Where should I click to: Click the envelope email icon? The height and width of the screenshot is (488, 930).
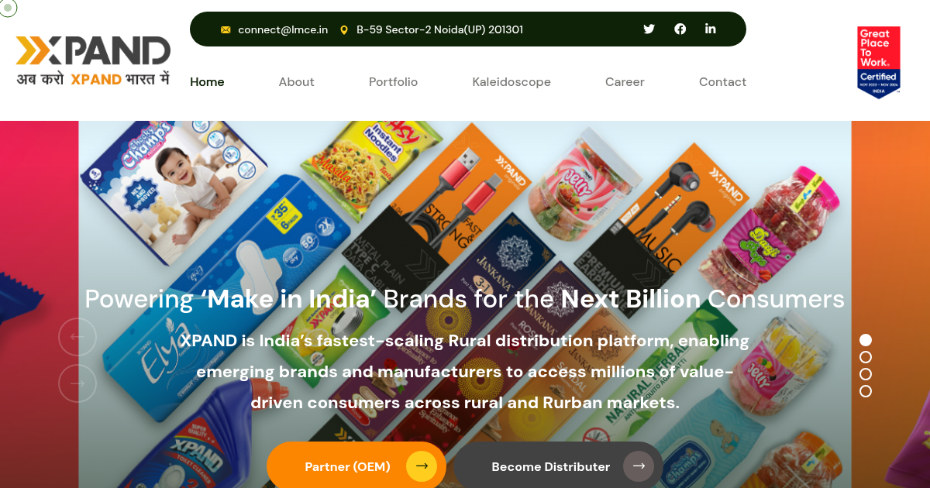click(226, 30)
